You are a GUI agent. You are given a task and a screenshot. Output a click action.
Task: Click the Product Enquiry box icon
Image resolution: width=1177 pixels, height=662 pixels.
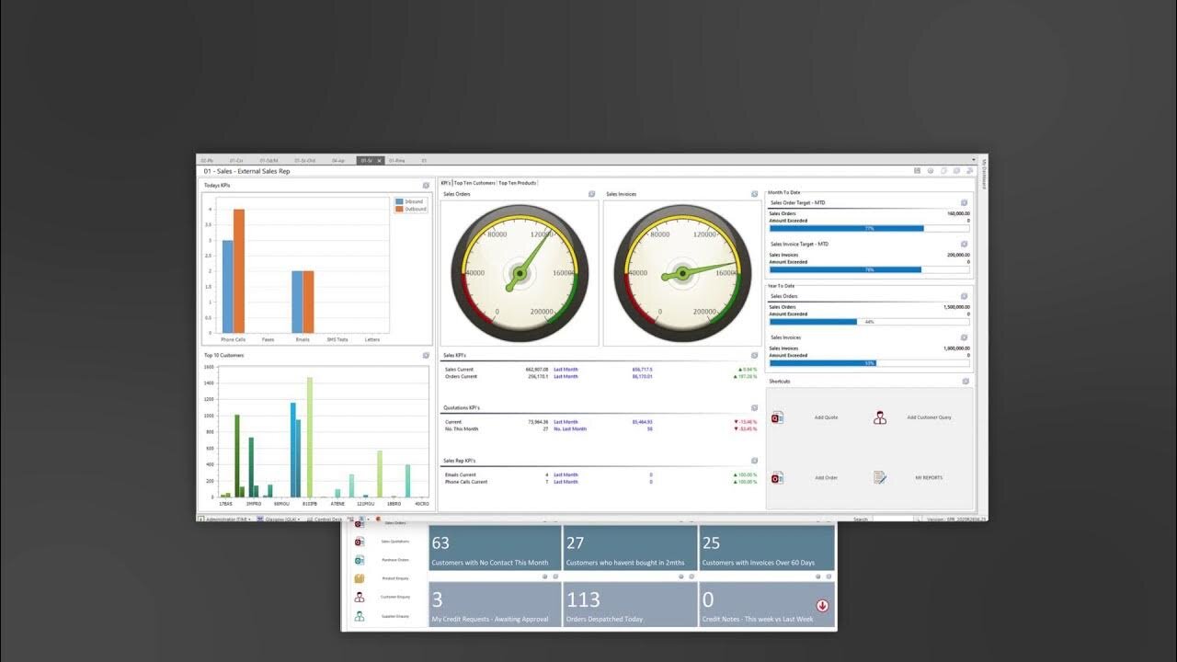360,578
